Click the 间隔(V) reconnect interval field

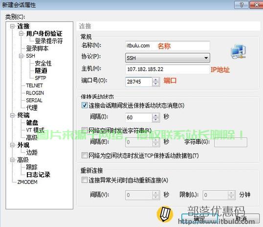pos(138,195)
